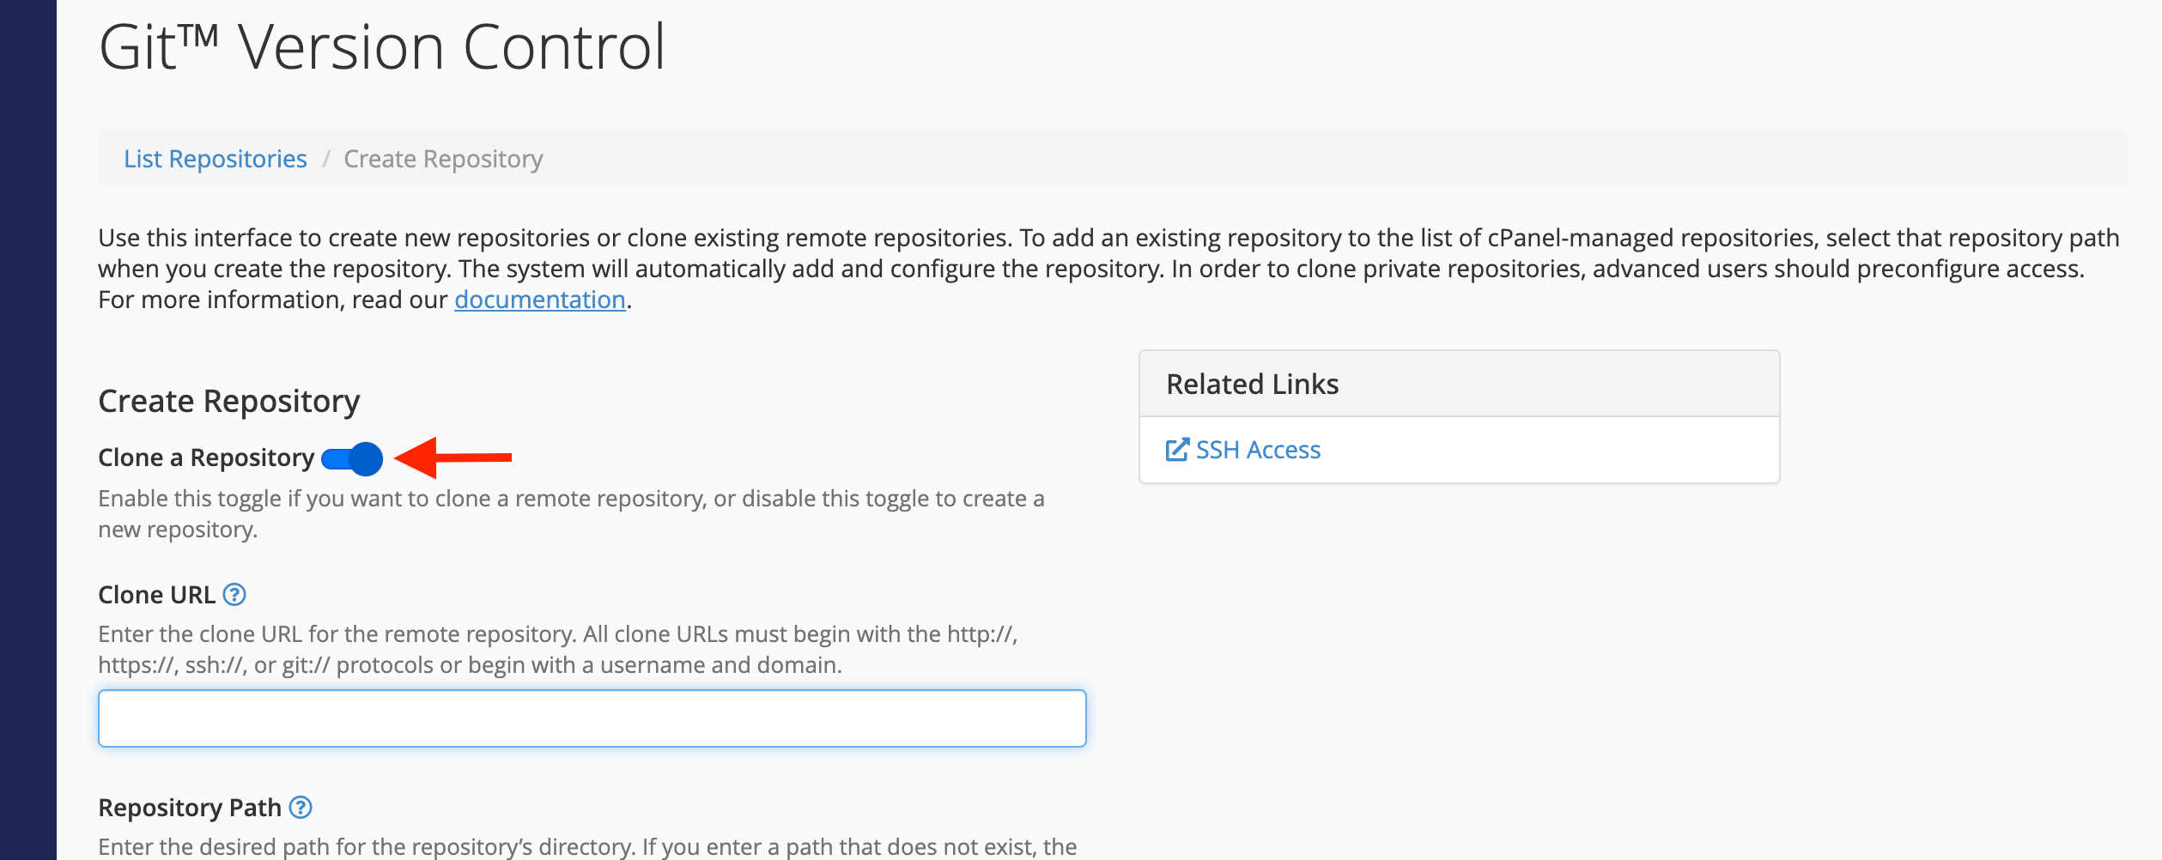The height and width of the screenshot is (860, 2162).
Task: Go to List Repositories breadcrumb
Action: [x=216, y=159]
